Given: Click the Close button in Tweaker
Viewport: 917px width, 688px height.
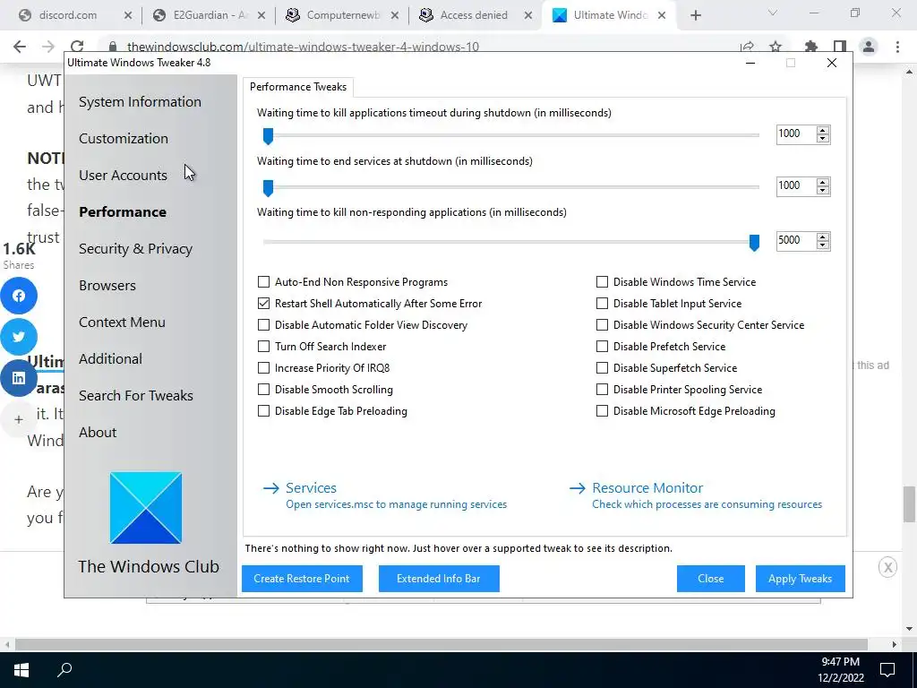Looking at the screenshot, I should click(x=710, y=579).
